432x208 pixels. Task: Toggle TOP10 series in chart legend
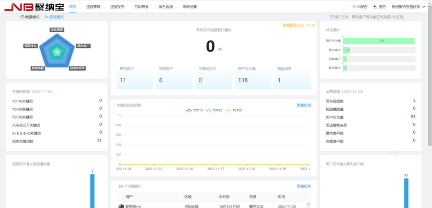point(194,110)
